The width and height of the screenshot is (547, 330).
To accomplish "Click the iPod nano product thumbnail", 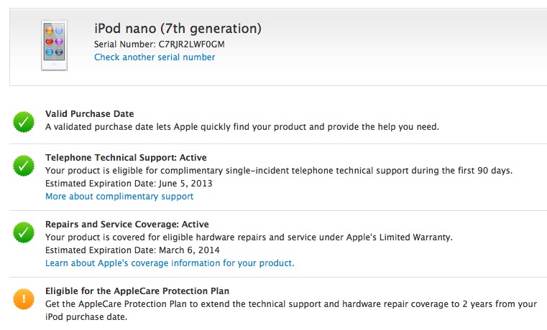I will click(54, 45).
